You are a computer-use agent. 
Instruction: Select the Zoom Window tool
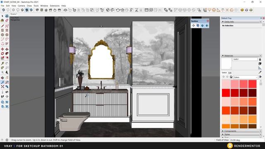pyautogui.click(x=7, y=82)
